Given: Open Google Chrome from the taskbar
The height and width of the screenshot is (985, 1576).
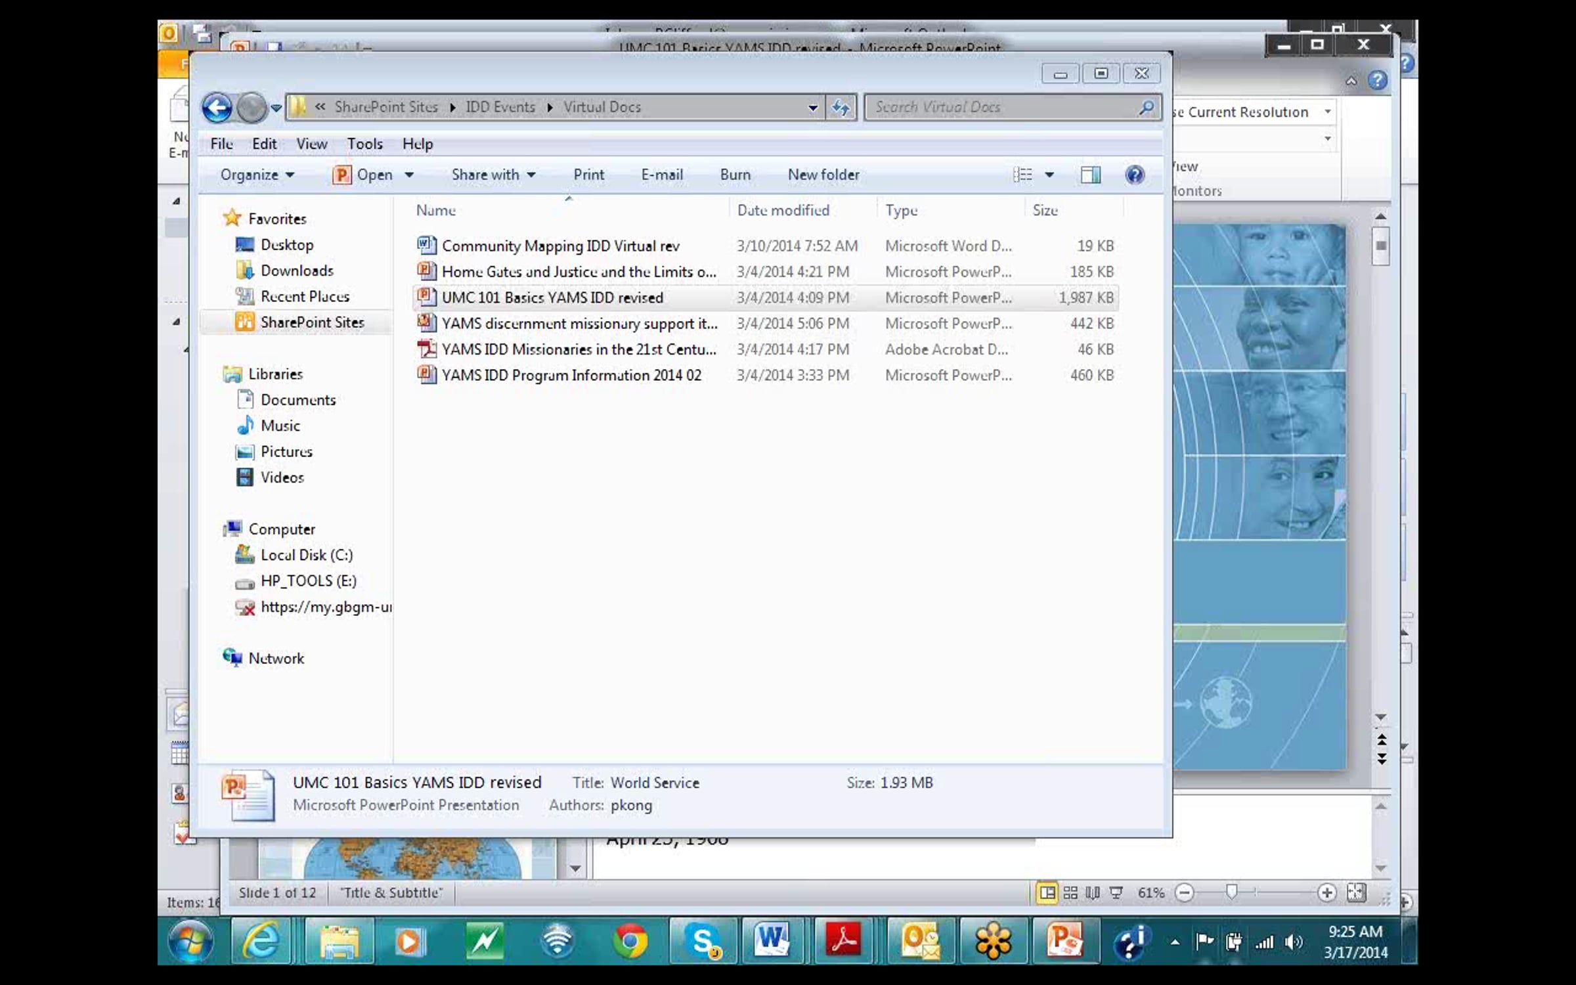Looking at the screenshot, I should click(x=630, y=941).
